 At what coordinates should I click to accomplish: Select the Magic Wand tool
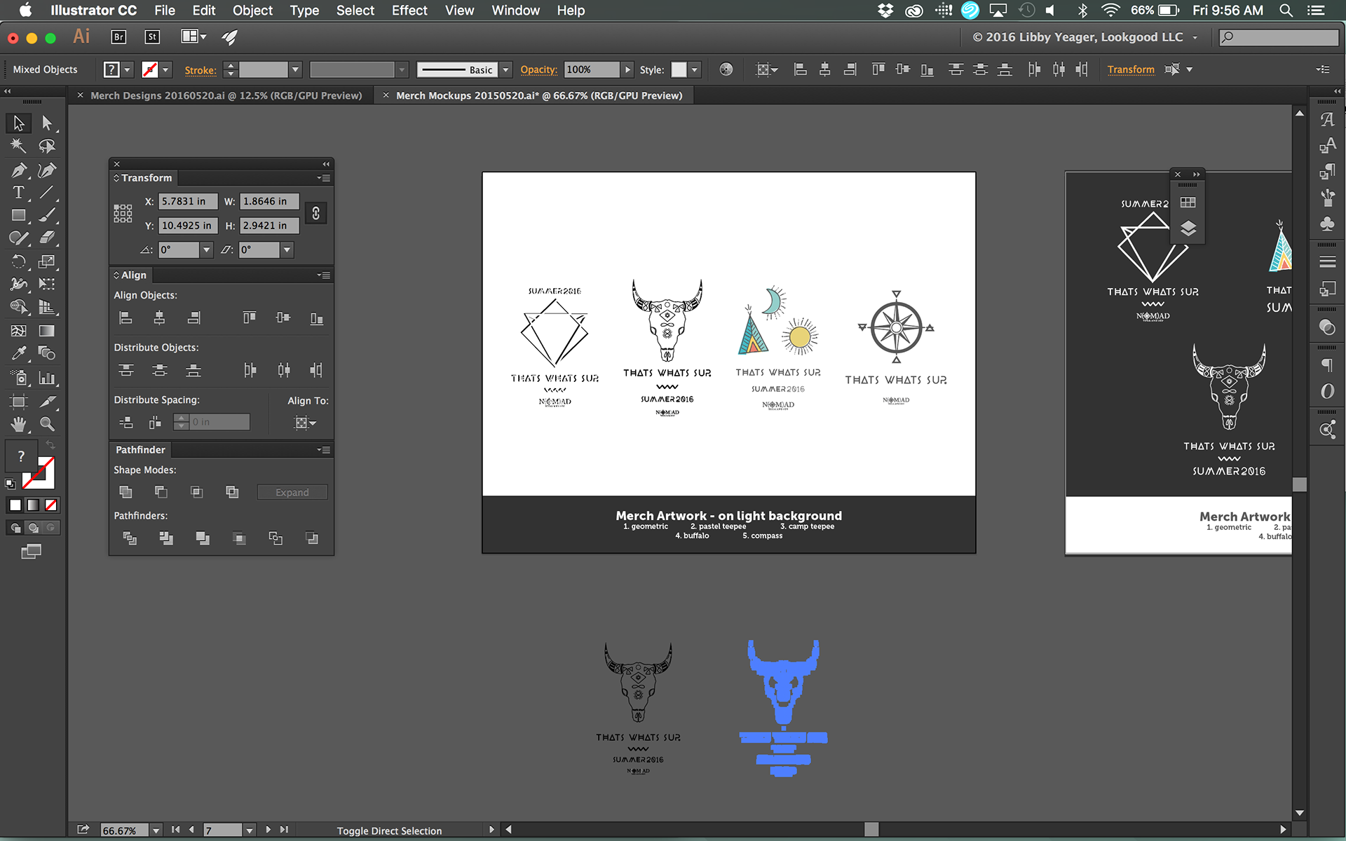pos(18,146)
